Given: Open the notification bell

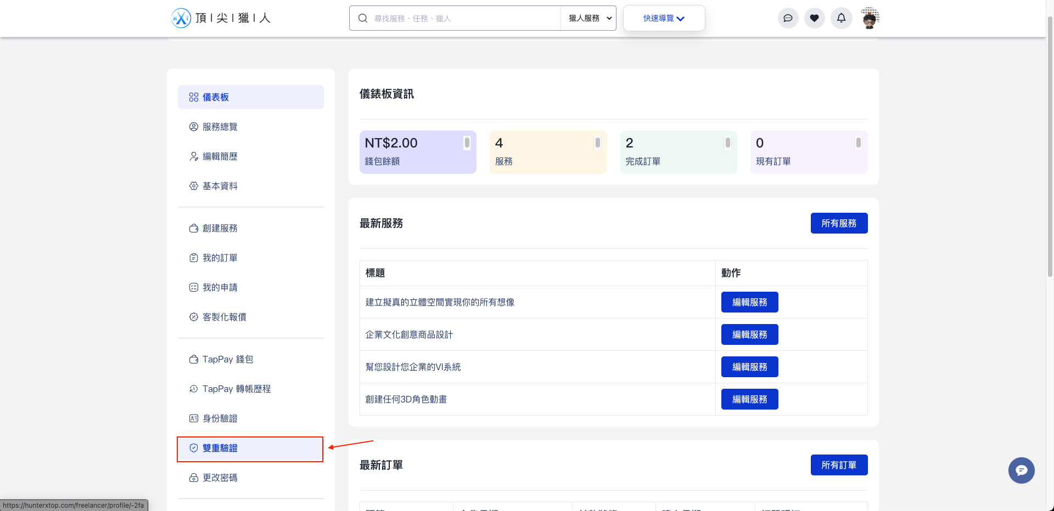Looking at the screenshot, I should (841, 18).
